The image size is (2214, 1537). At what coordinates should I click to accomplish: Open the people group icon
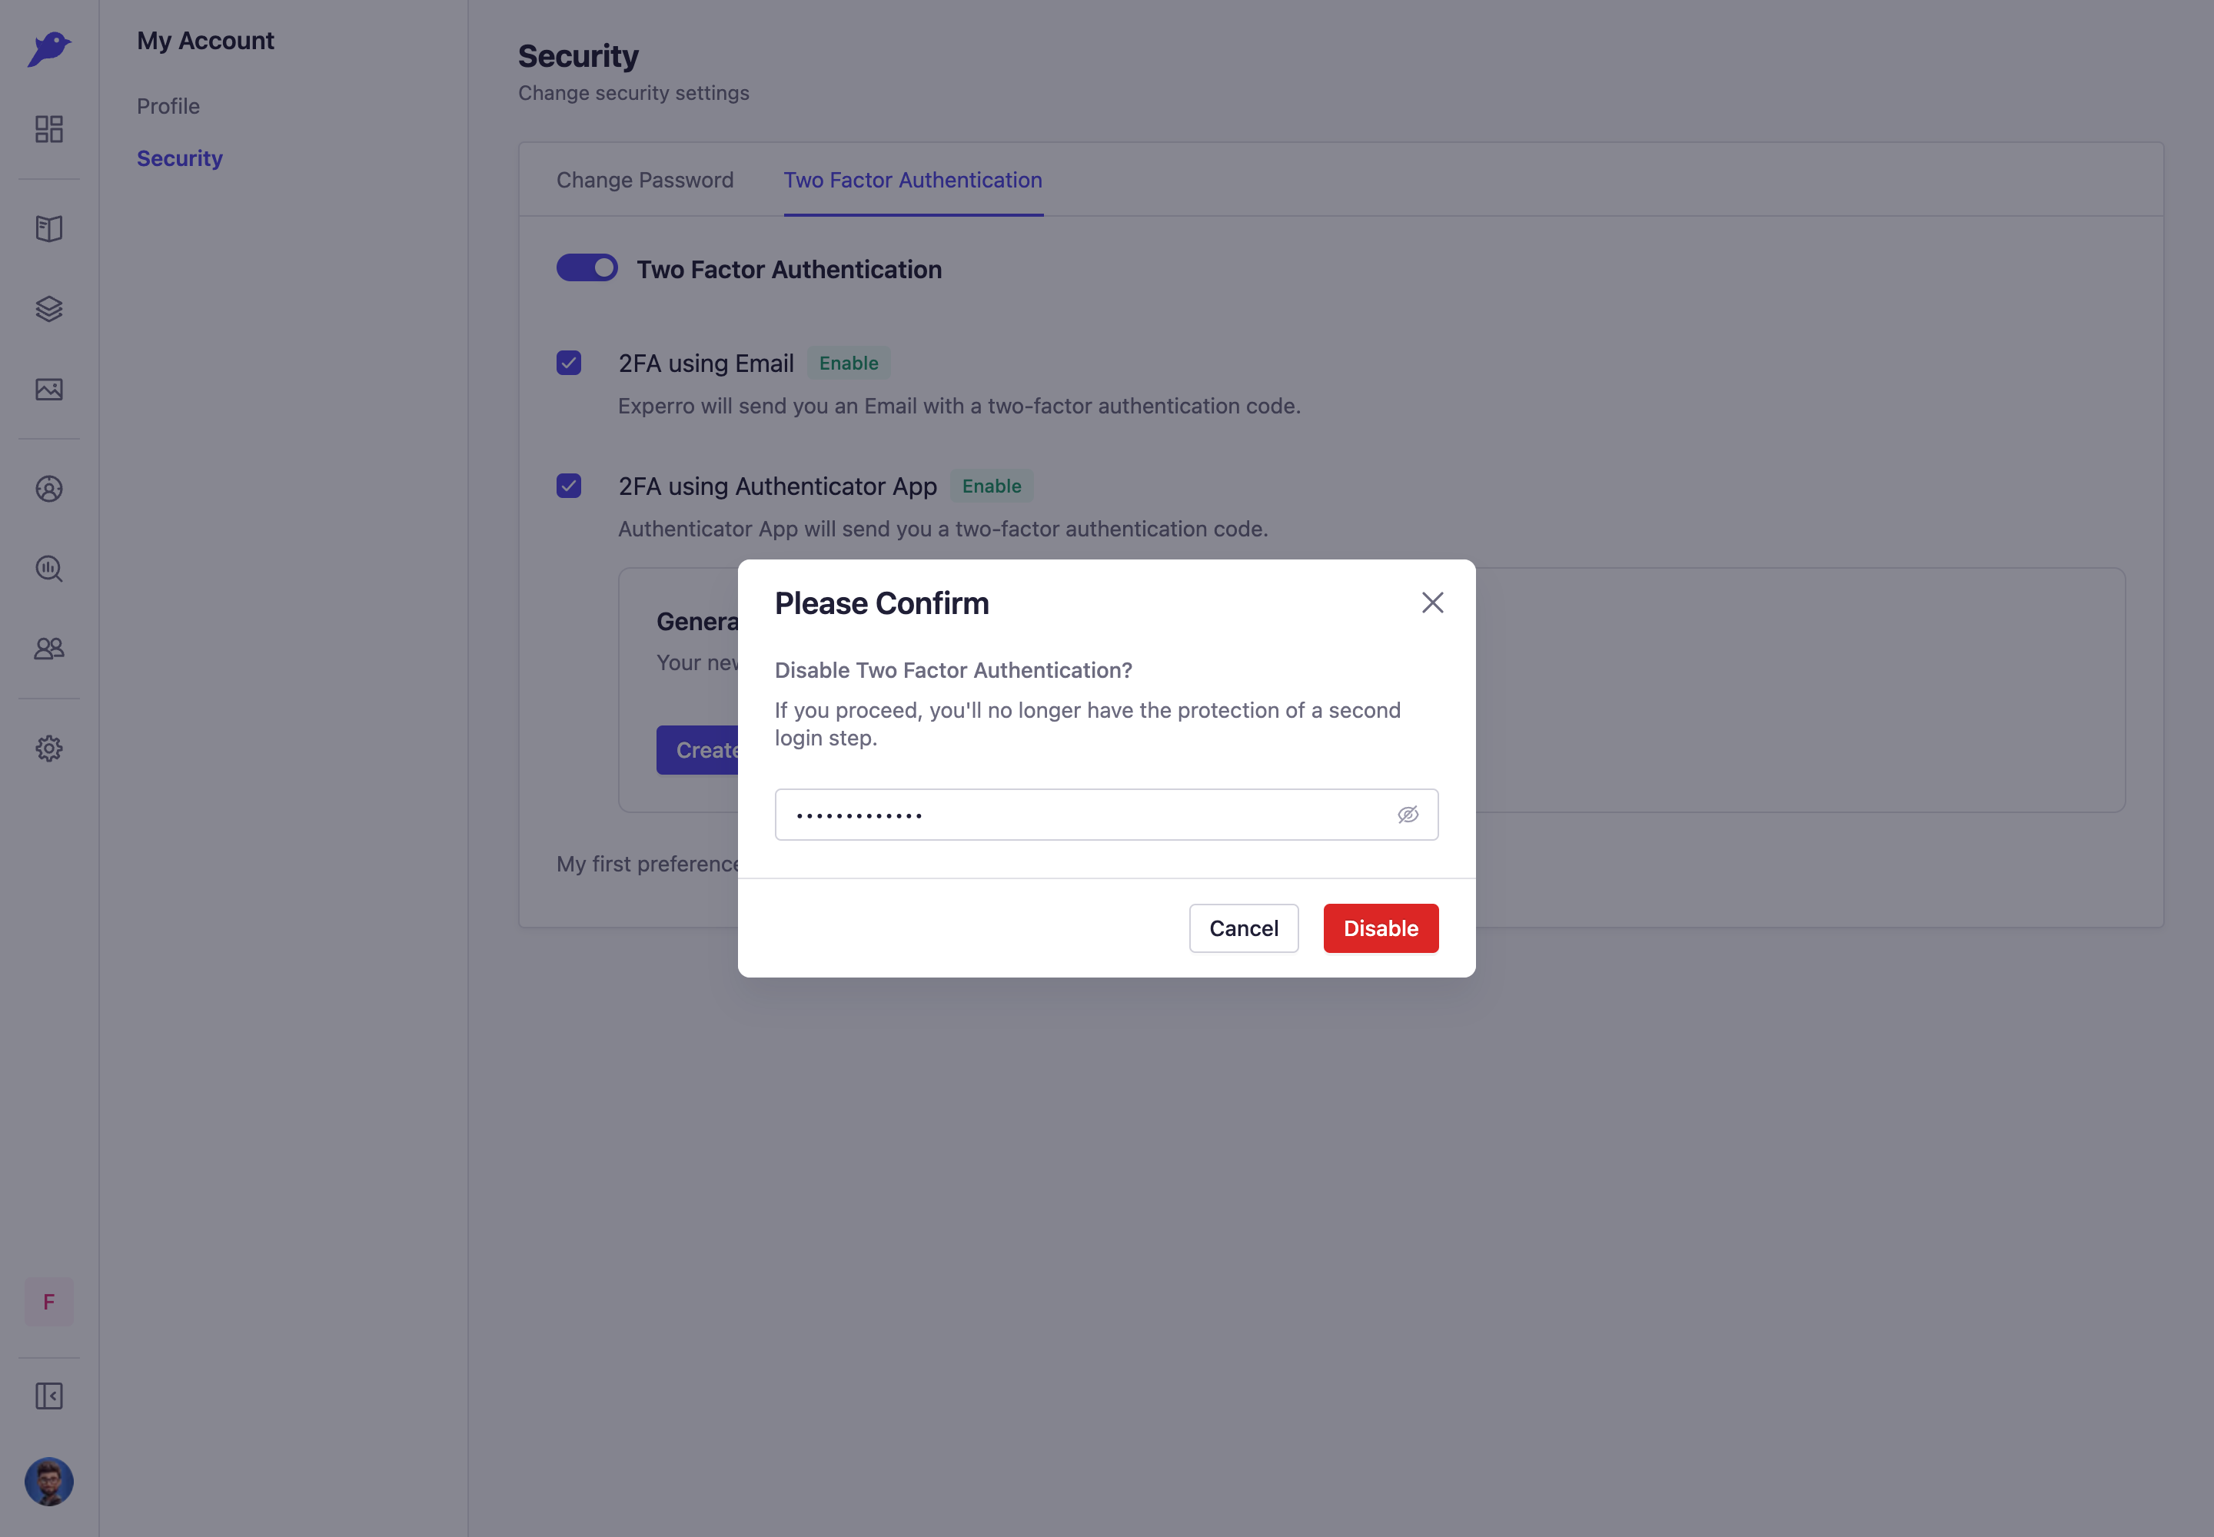[x=49, y=648]
